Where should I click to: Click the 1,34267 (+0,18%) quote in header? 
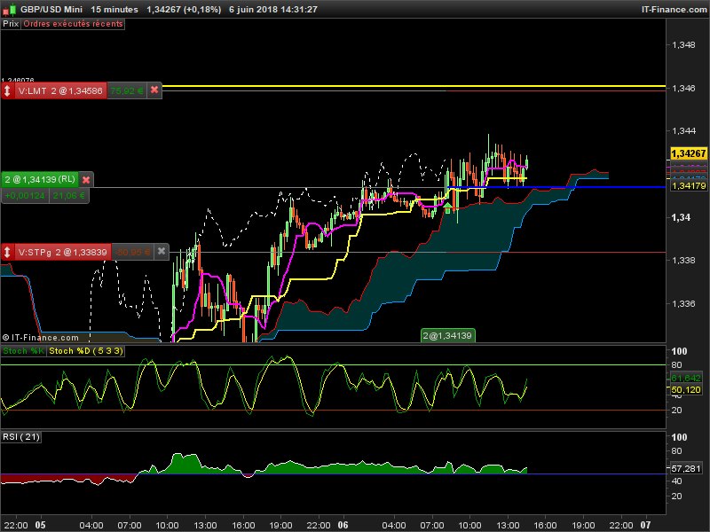coord(184,10)
